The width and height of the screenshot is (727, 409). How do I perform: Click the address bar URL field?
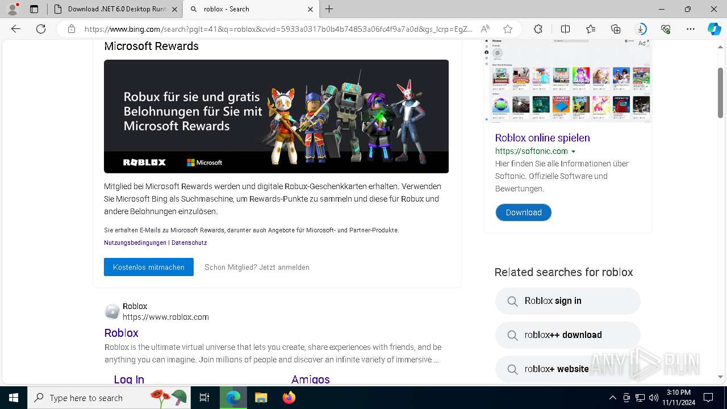coord(278,29)
